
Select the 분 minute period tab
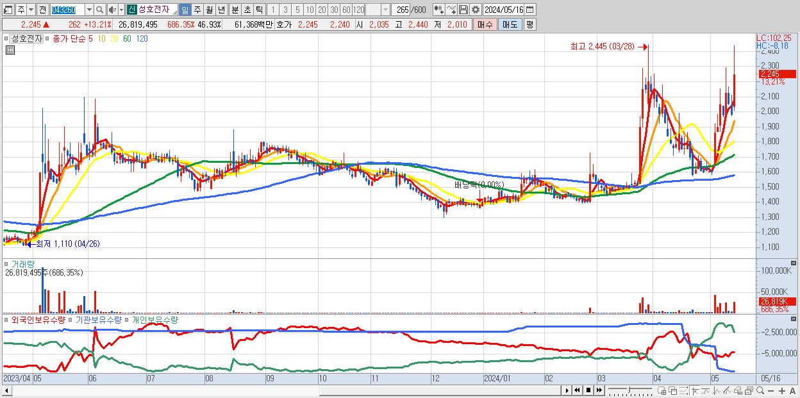pyautogui.click(x=235, y=10)
